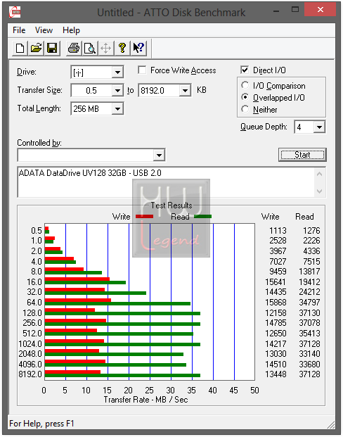This screenshot has width=343, height=437.
Task: Click read value 37130 in results
Action: (x=309, y=313)
